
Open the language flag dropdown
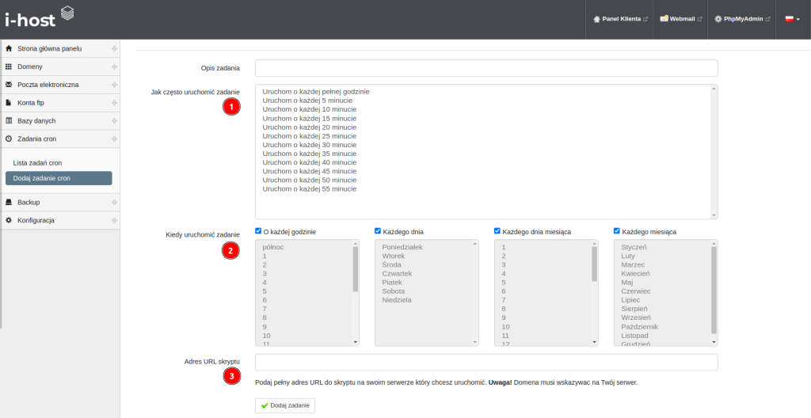(792, 19)
